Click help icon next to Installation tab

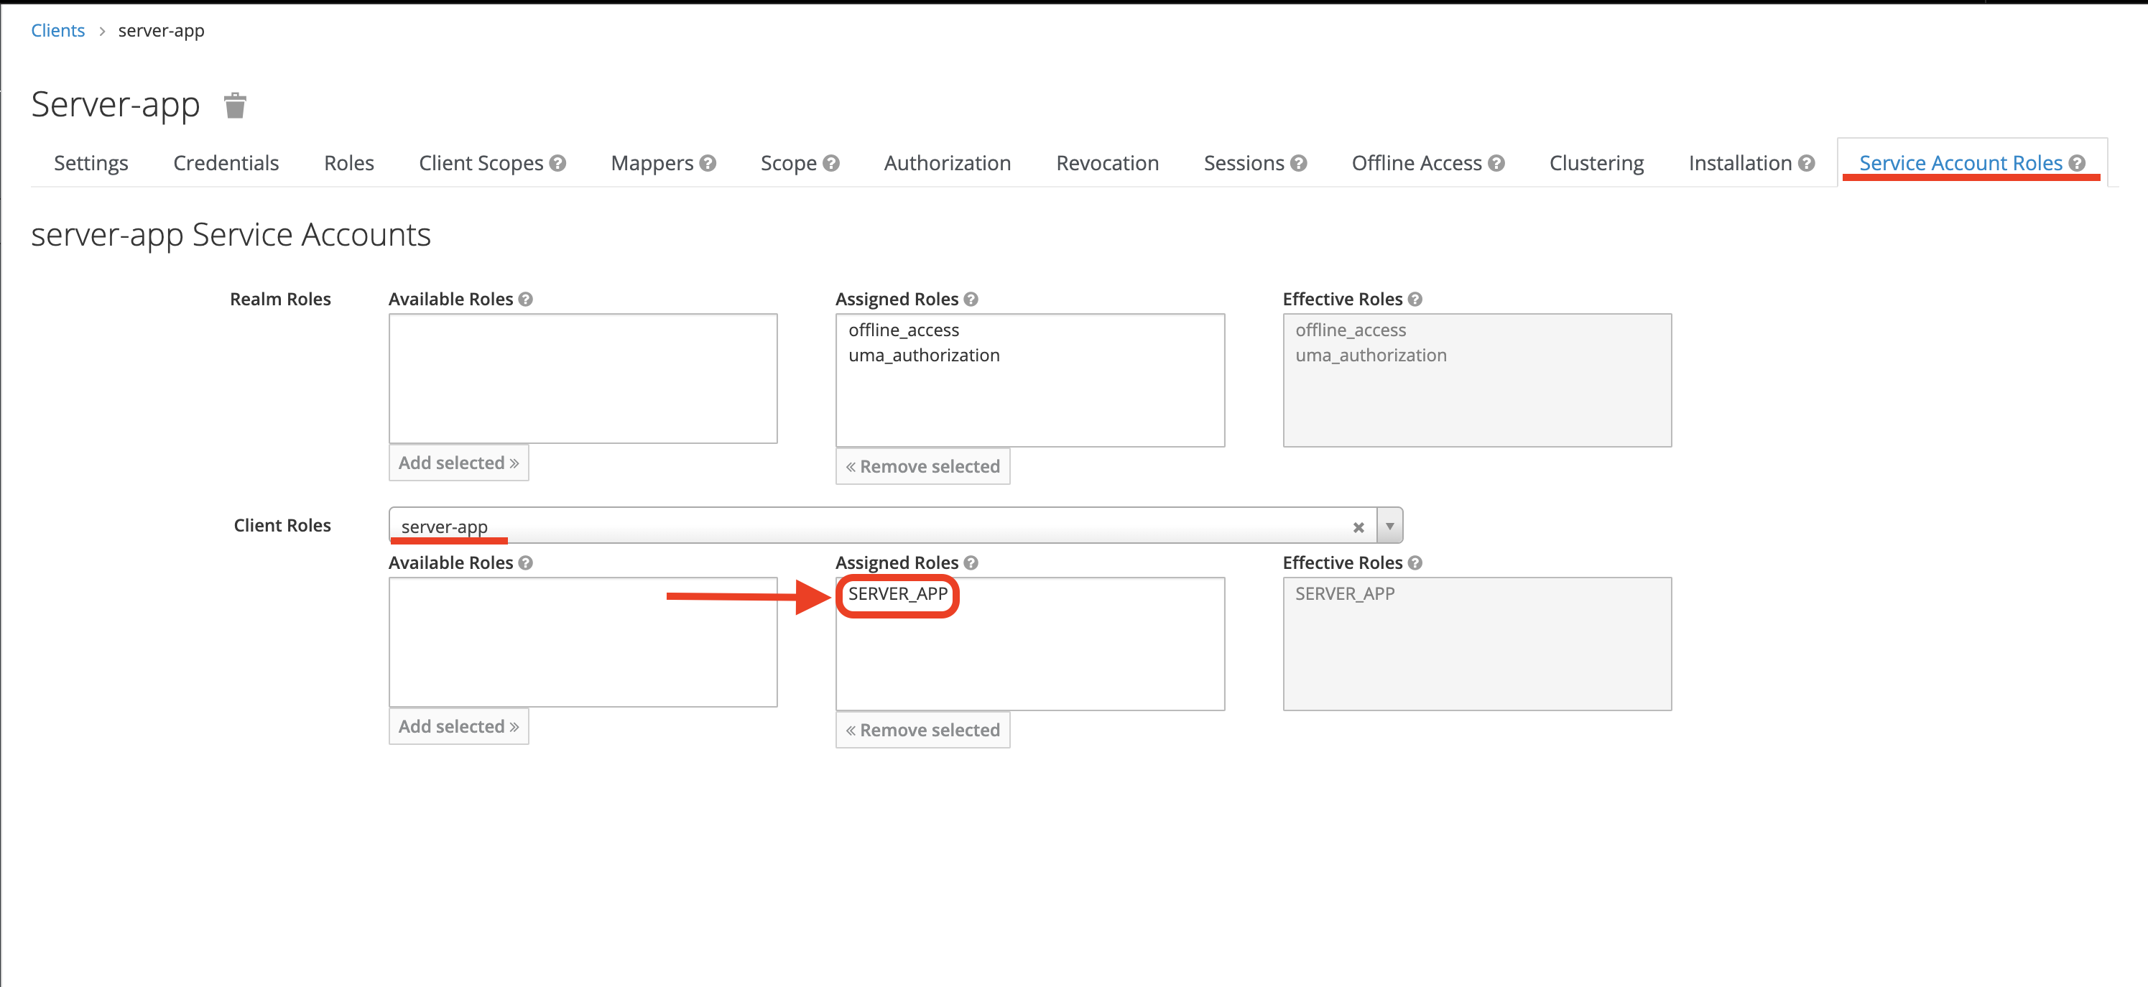point(1806,163)
